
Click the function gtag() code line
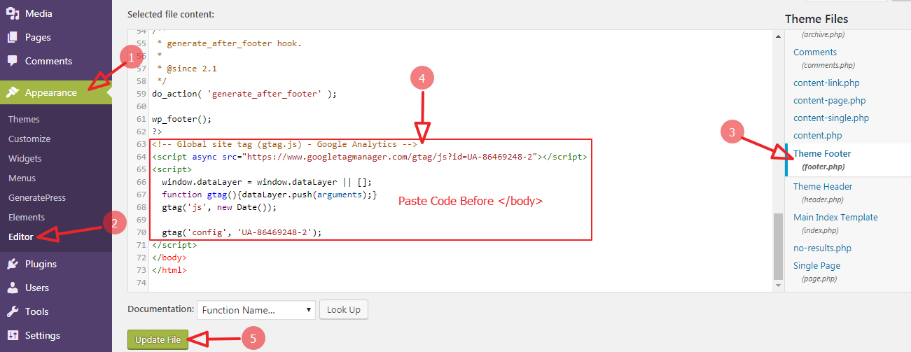pyautogui.click(x=270, y=195)
